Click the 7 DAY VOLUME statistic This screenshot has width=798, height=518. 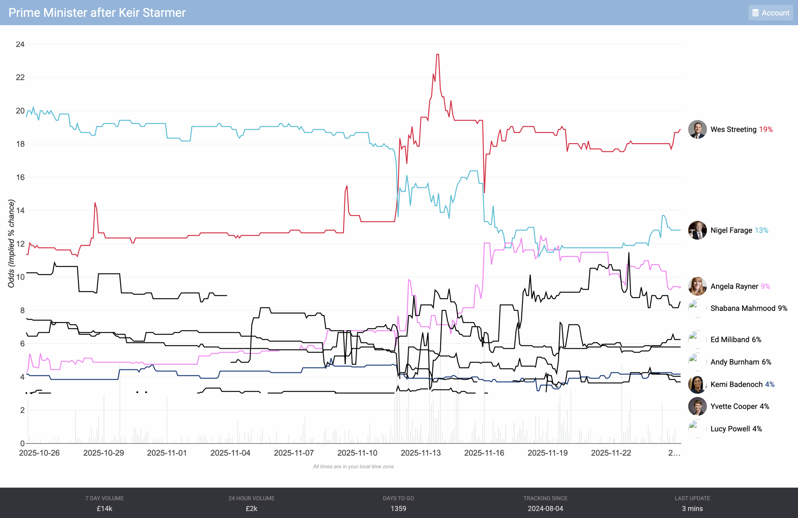pyautogui.click(x=104, y=503)
